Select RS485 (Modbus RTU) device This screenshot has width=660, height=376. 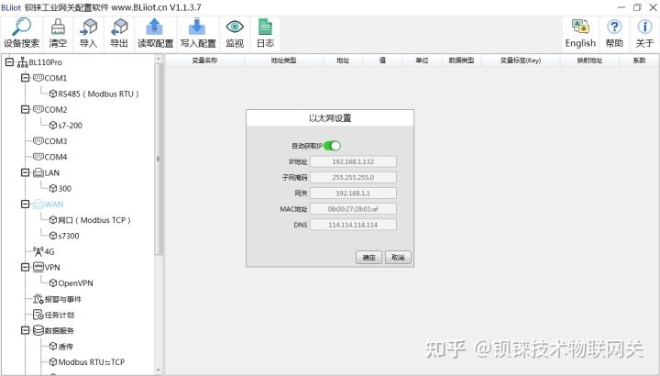point(94,94)
